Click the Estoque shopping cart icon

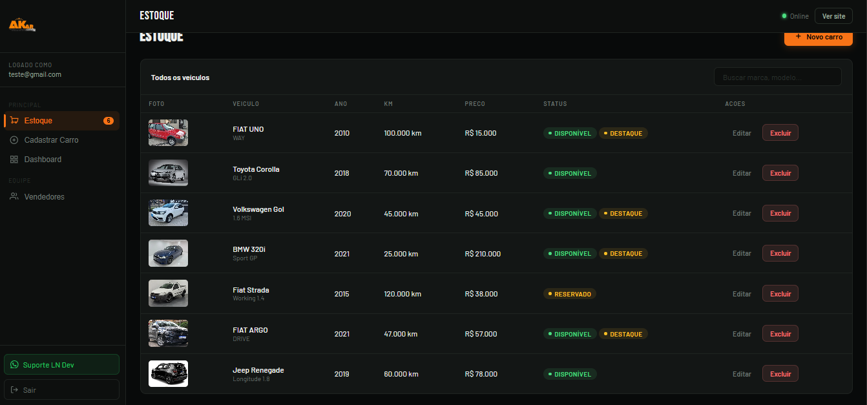(x=14, y=121)
